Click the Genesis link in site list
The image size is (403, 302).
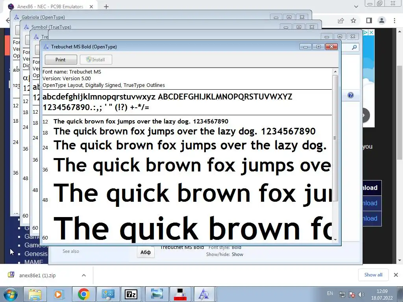coord(36,254)
